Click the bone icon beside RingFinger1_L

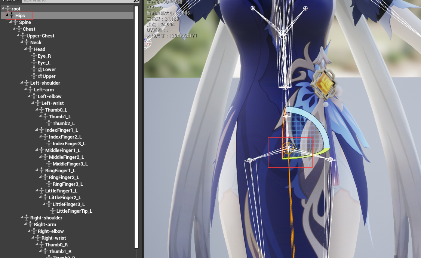[42, 171]
